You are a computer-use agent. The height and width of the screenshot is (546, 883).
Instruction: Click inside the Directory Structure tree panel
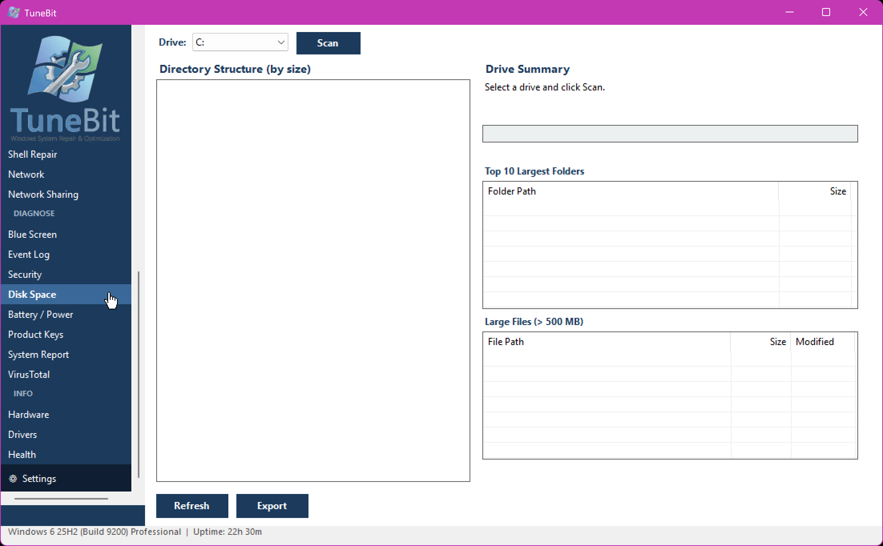tap(313, 280)
